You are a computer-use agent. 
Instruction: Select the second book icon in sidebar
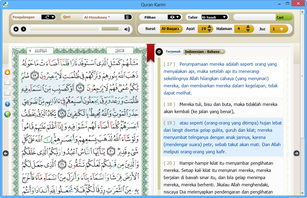(7, 93)
